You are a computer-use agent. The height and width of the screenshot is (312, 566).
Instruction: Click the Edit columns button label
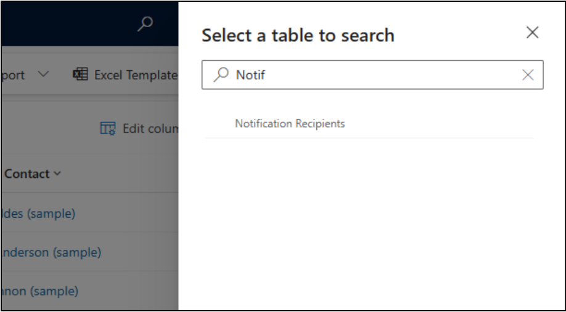[x=150, y=129]
